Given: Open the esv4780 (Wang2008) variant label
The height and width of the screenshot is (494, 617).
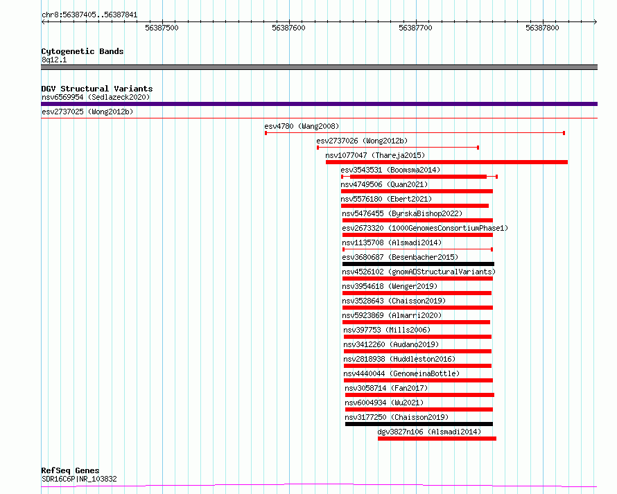Looking at the screenshot, I should click(302, 126).
